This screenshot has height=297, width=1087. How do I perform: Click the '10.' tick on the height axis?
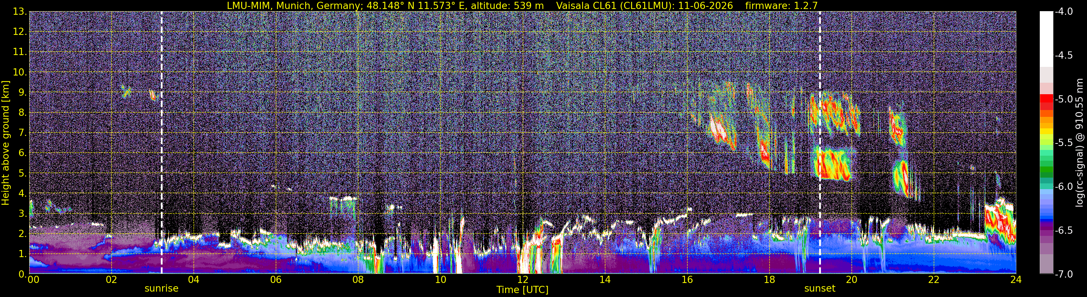pyautogui.click(x=20, y=72)
